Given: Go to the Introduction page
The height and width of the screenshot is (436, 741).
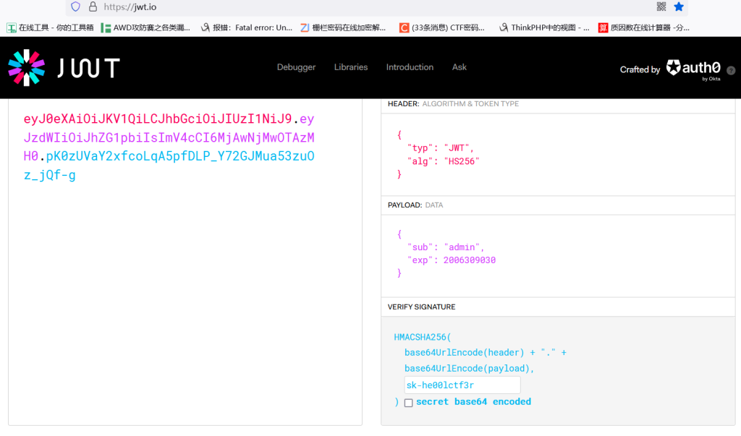Looking at the screenshot, I should click(410, 67).
